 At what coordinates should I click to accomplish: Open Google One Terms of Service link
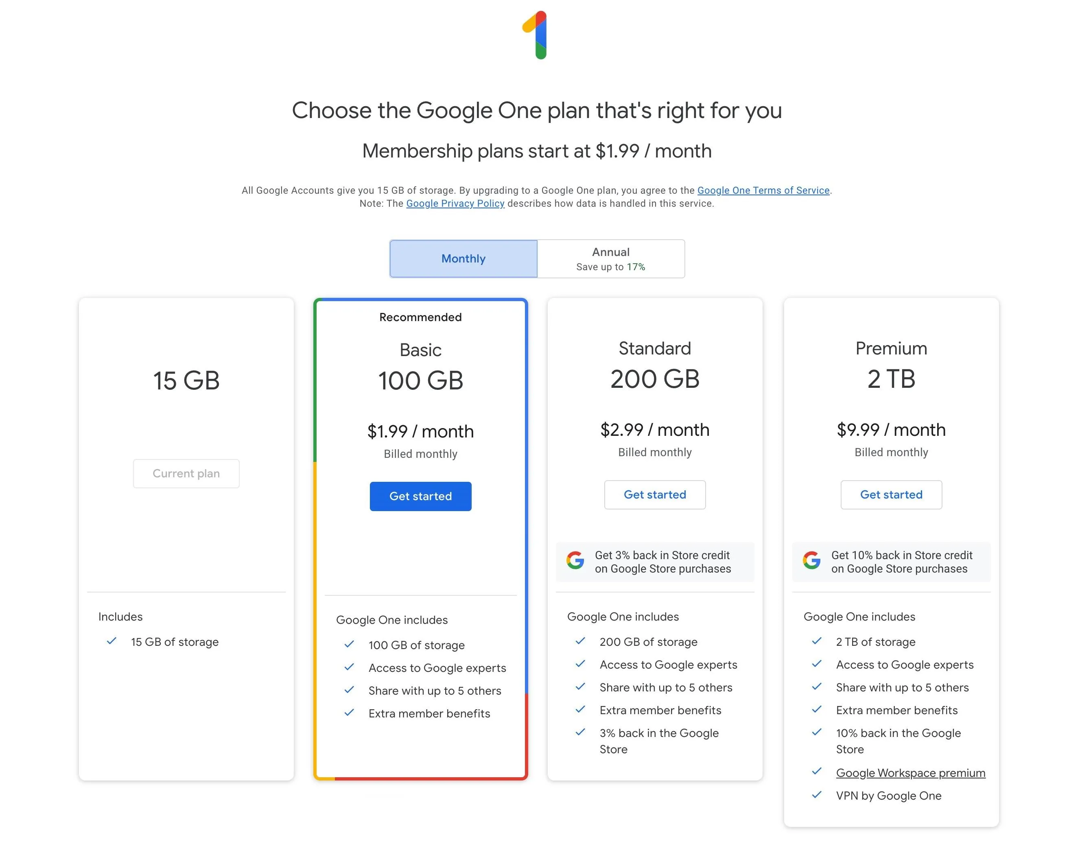tap(764, 190)
